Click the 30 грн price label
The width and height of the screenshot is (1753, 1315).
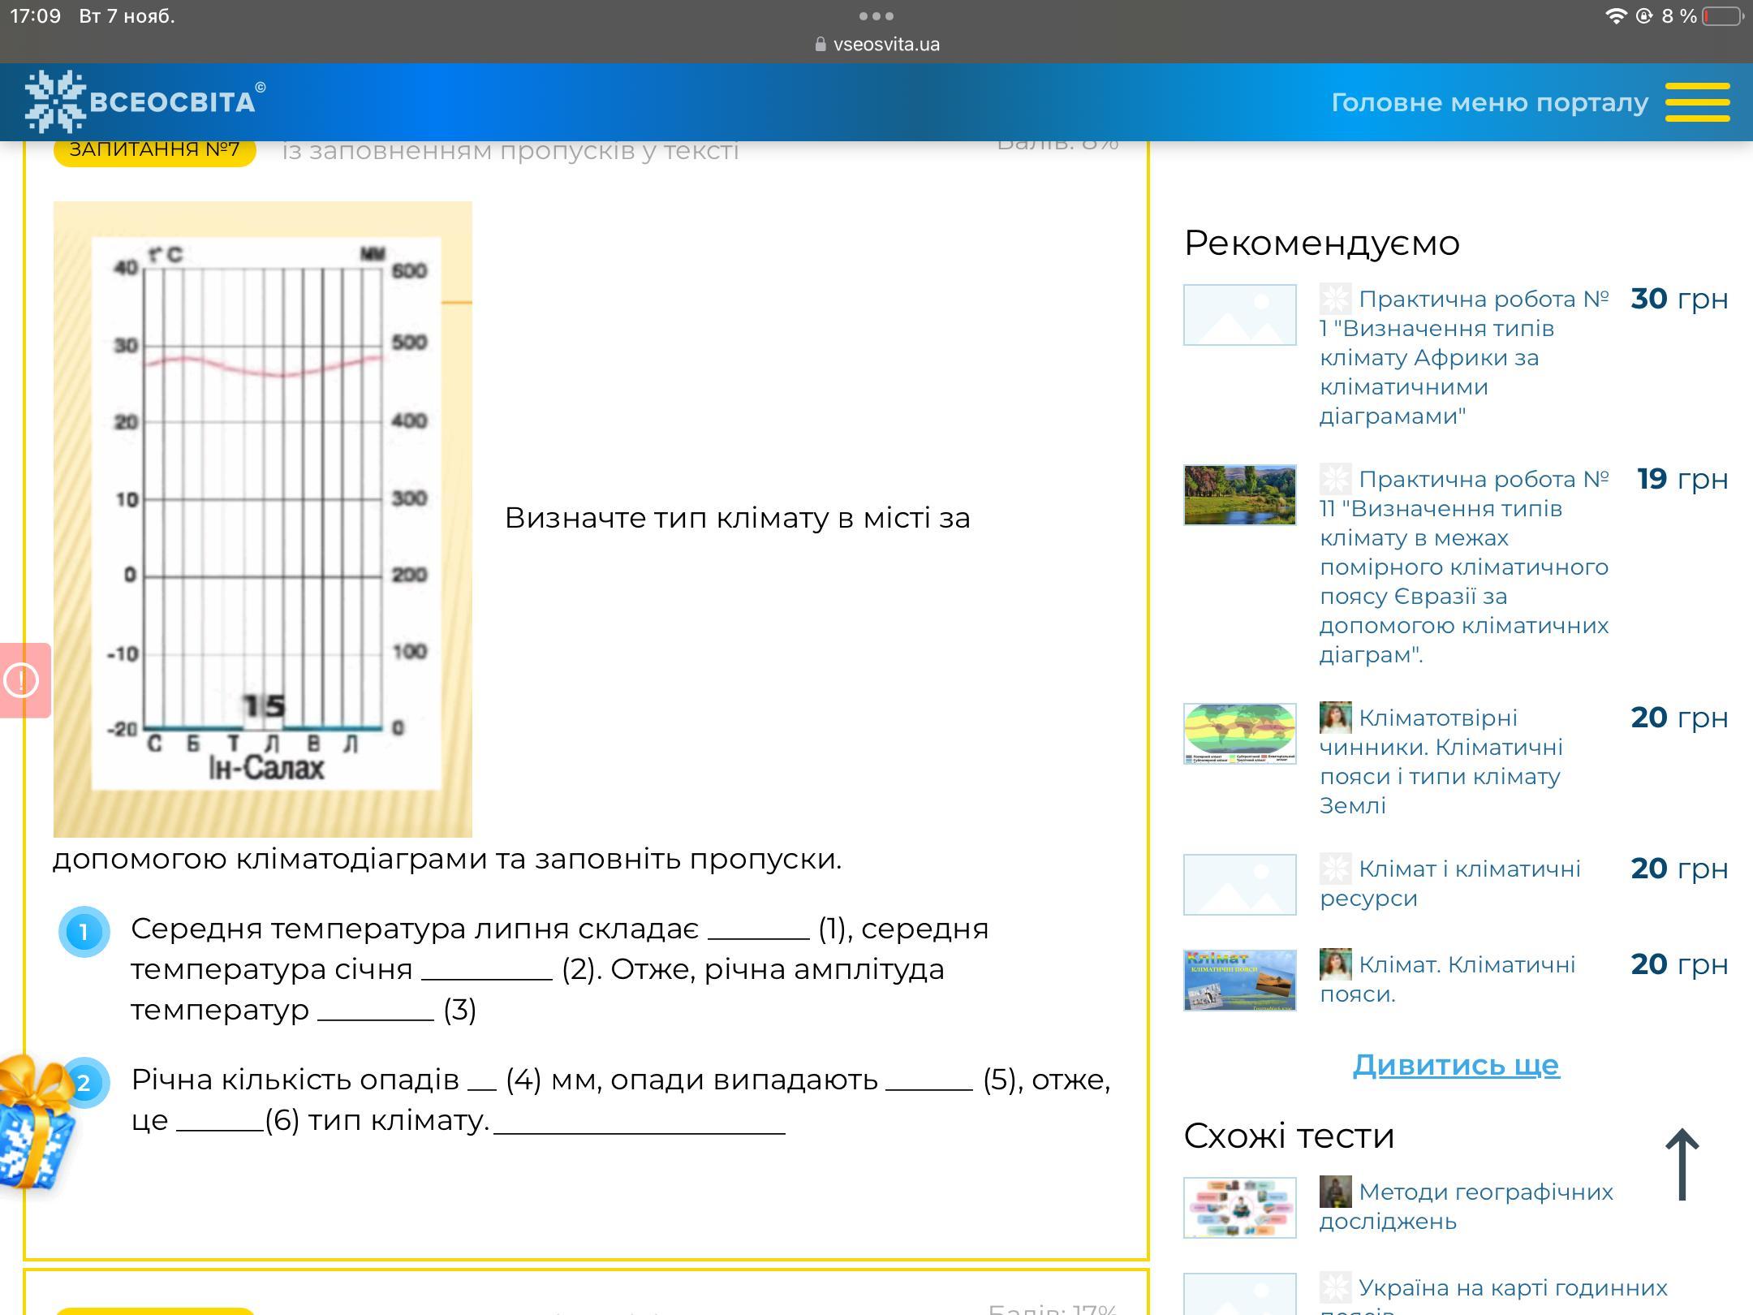1679,299
